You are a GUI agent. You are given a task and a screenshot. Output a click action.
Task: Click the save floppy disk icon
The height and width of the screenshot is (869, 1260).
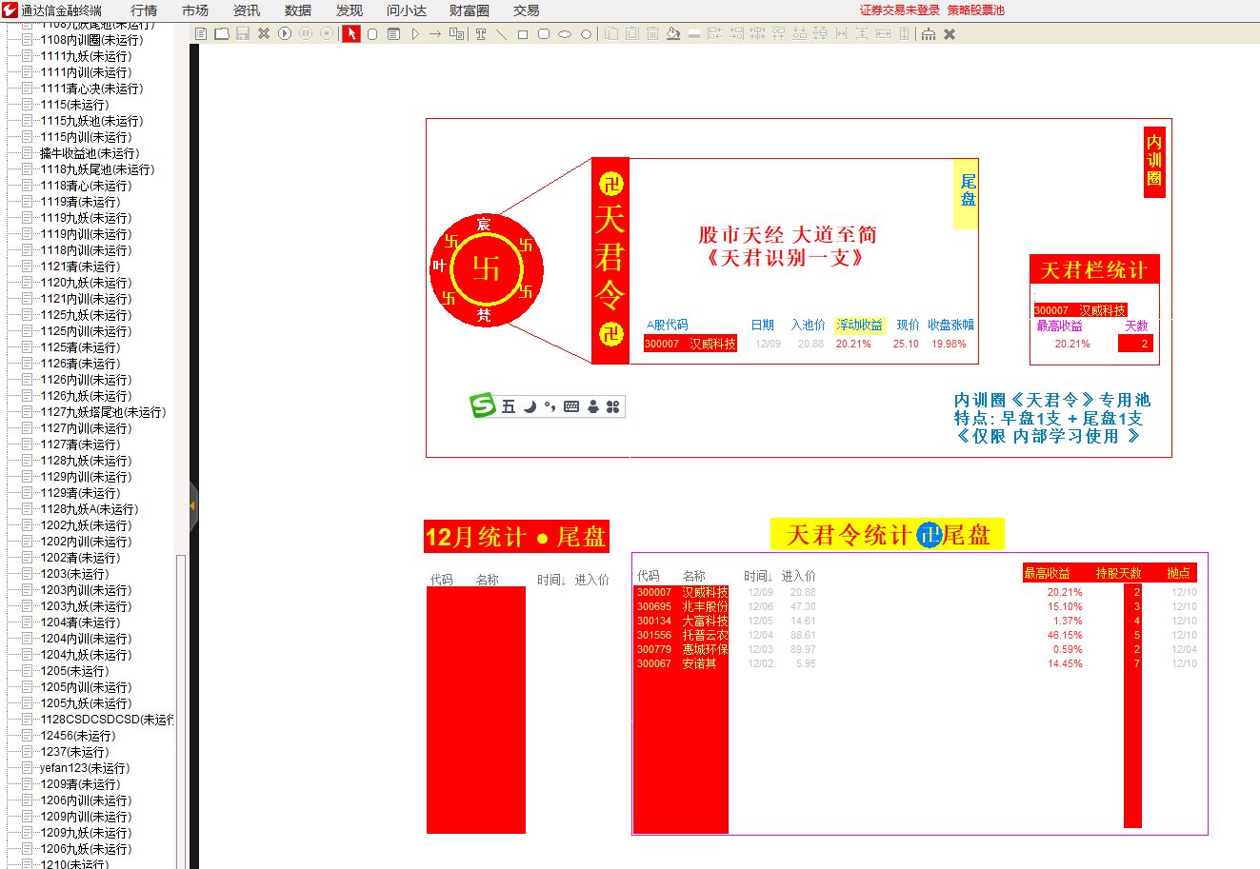coord(243,34)
